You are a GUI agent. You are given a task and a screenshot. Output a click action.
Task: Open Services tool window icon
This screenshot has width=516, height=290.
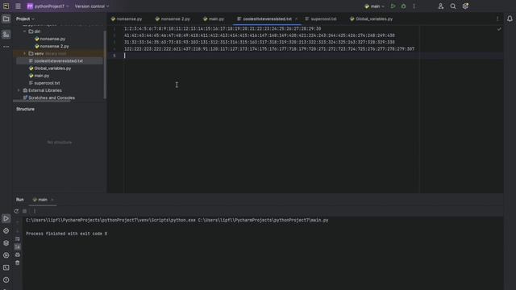[x=6, y=255]
